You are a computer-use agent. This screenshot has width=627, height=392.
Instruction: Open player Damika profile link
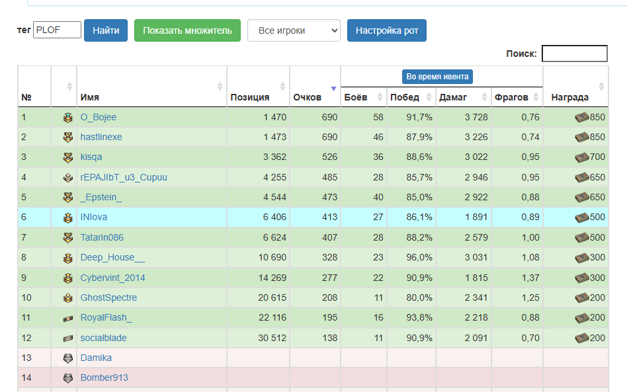[96, 358]
